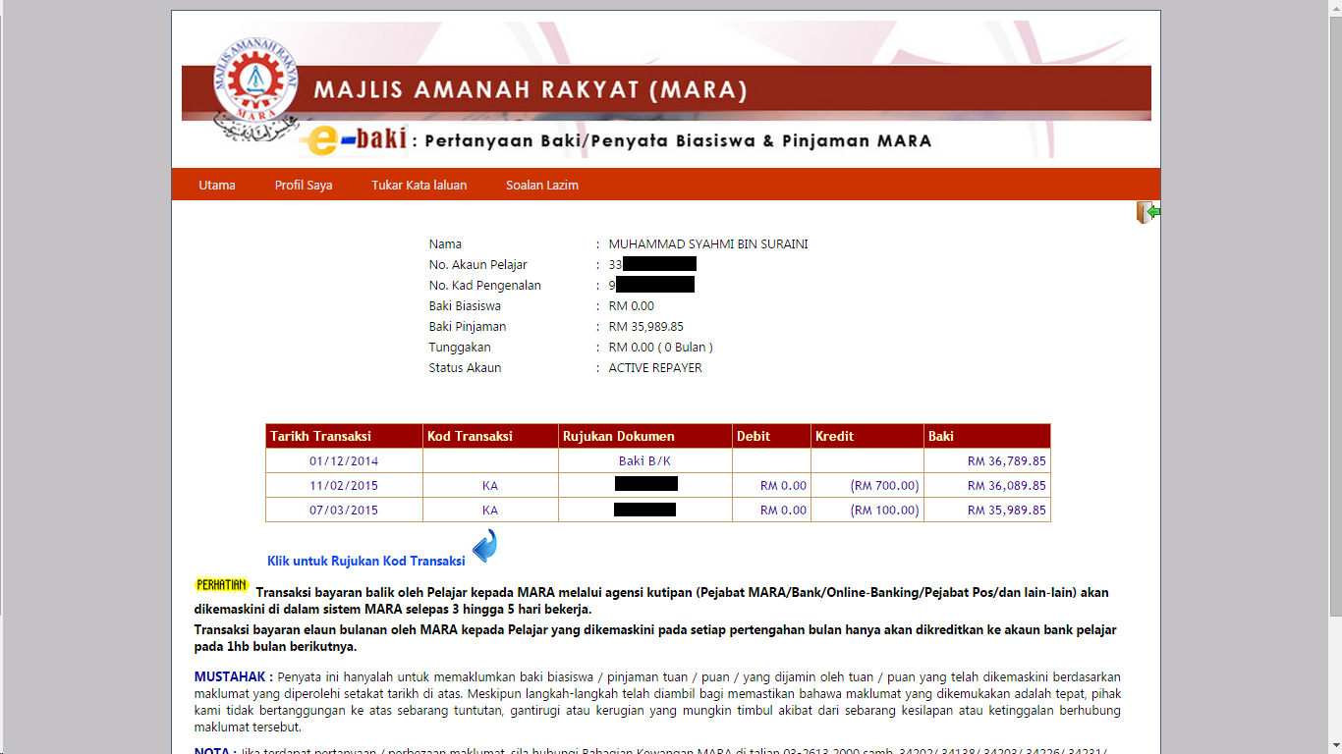Click KA code in 07/03/2015 row
1342x754 pixels.
[490, 511]
